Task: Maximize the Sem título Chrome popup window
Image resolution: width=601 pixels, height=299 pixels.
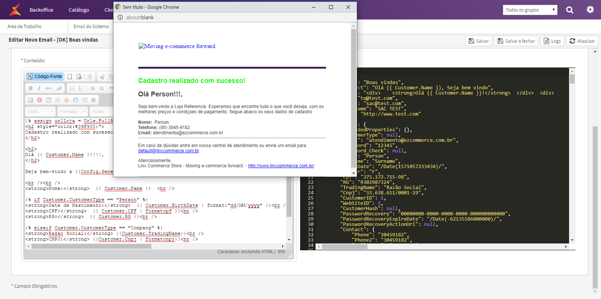Action: coord(331,7)
